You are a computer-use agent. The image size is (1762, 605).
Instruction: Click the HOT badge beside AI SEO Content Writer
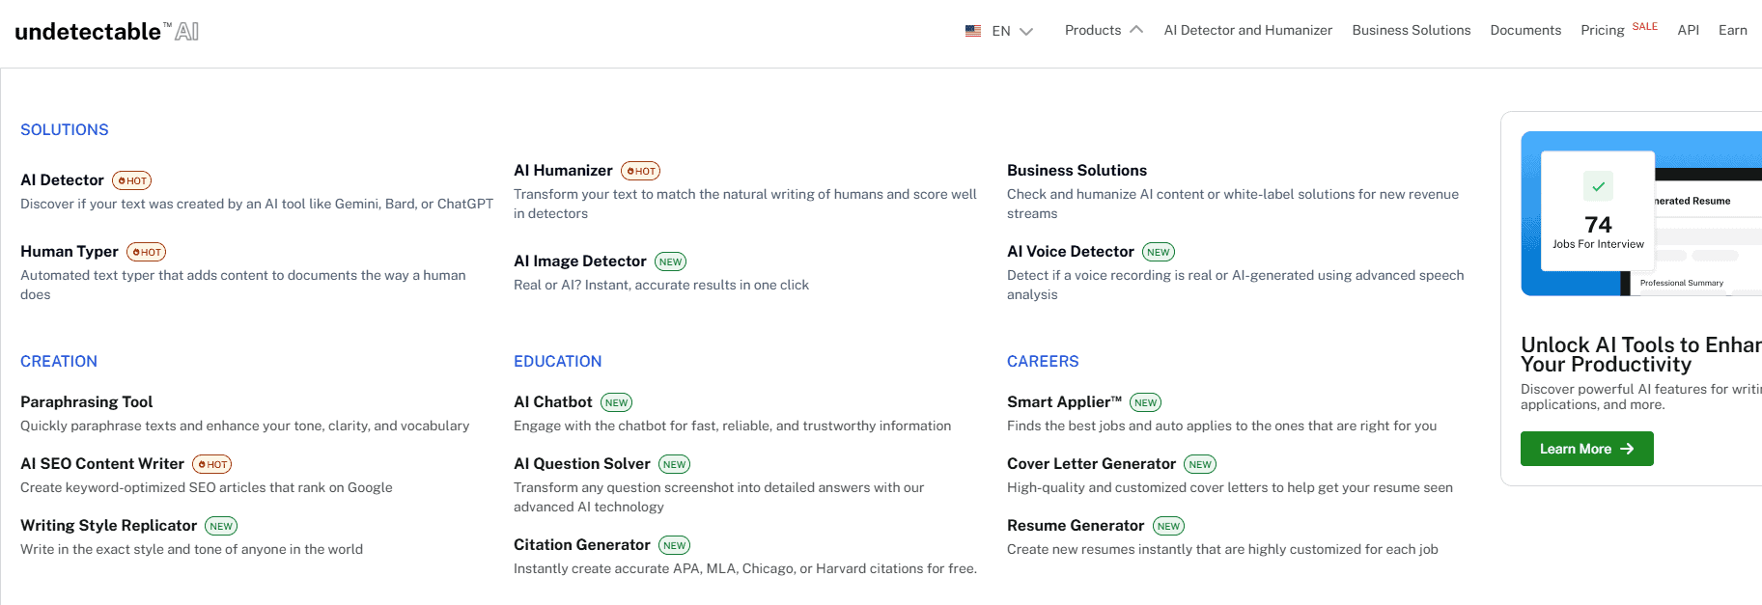click(211, 464)
